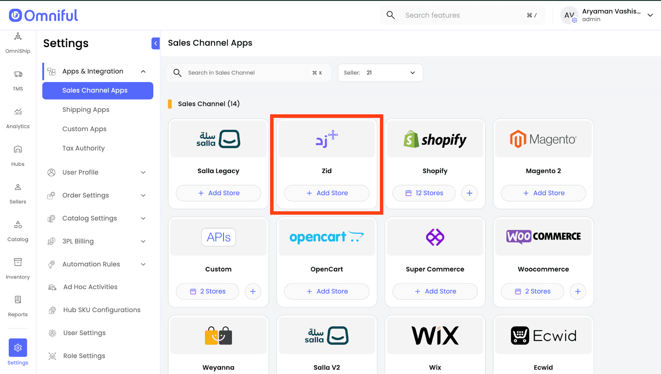Image resolution: width=661 pixels, height=374 pixels.
Task: Select the Catalog sidebar icon
Action: (18, 225)
